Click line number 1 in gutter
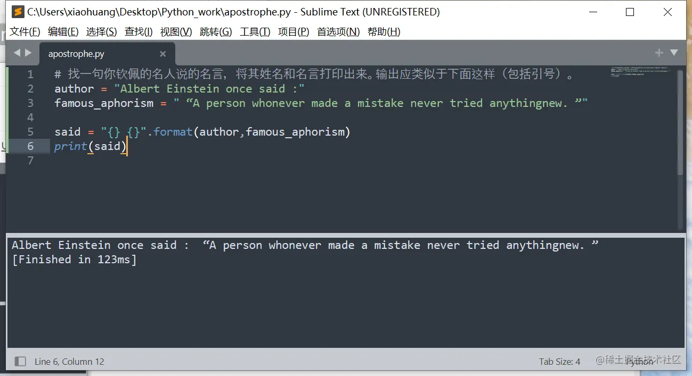 [30, 74]
